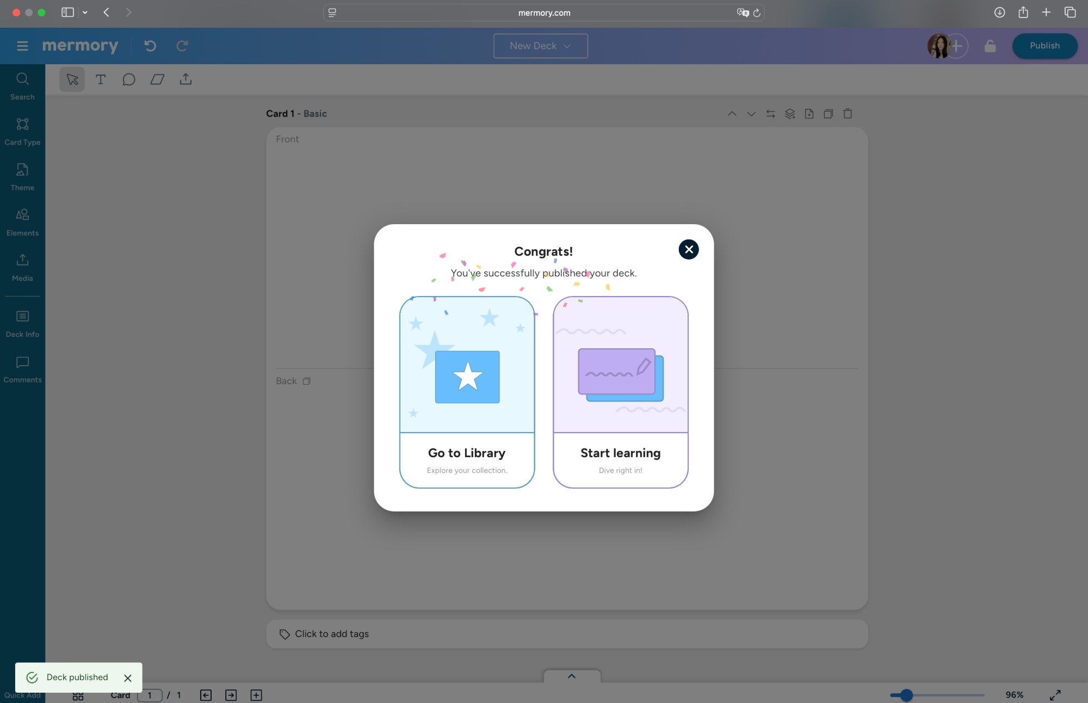
Task: Close the Congrats dialog
Action: click(x=688, y=249)
